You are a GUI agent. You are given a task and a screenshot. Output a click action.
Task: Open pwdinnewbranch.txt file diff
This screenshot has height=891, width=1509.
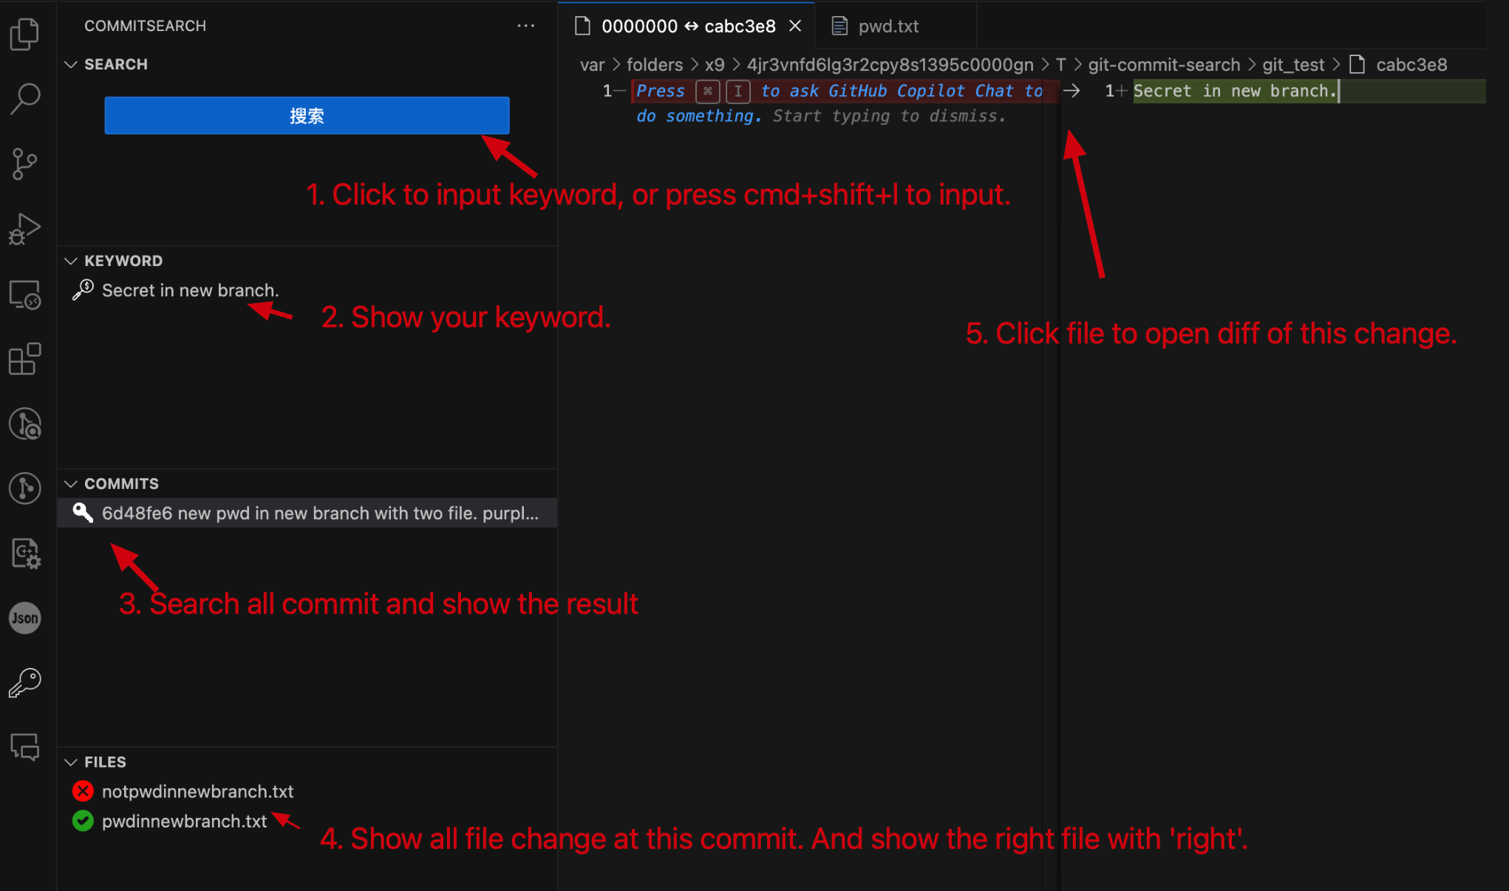[x=184, y=822]
